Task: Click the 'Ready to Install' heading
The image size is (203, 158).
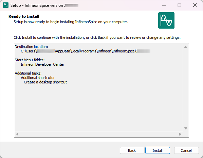Action: [24, 16]
